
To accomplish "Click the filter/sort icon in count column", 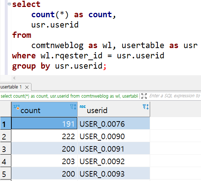I will click(73, 107).
